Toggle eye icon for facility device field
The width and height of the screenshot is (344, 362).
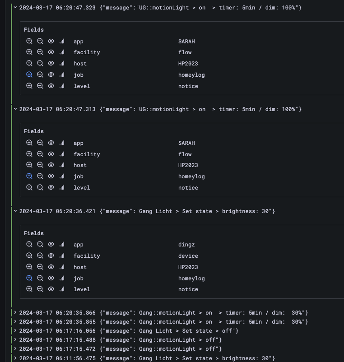51,255
